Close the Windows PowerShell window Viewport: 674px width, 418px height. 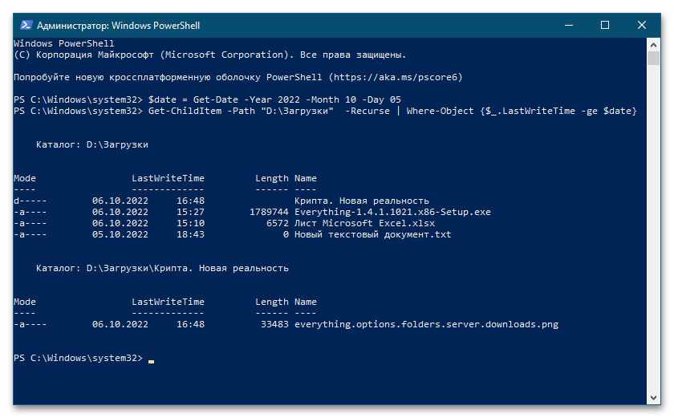(x=642, y=24)
